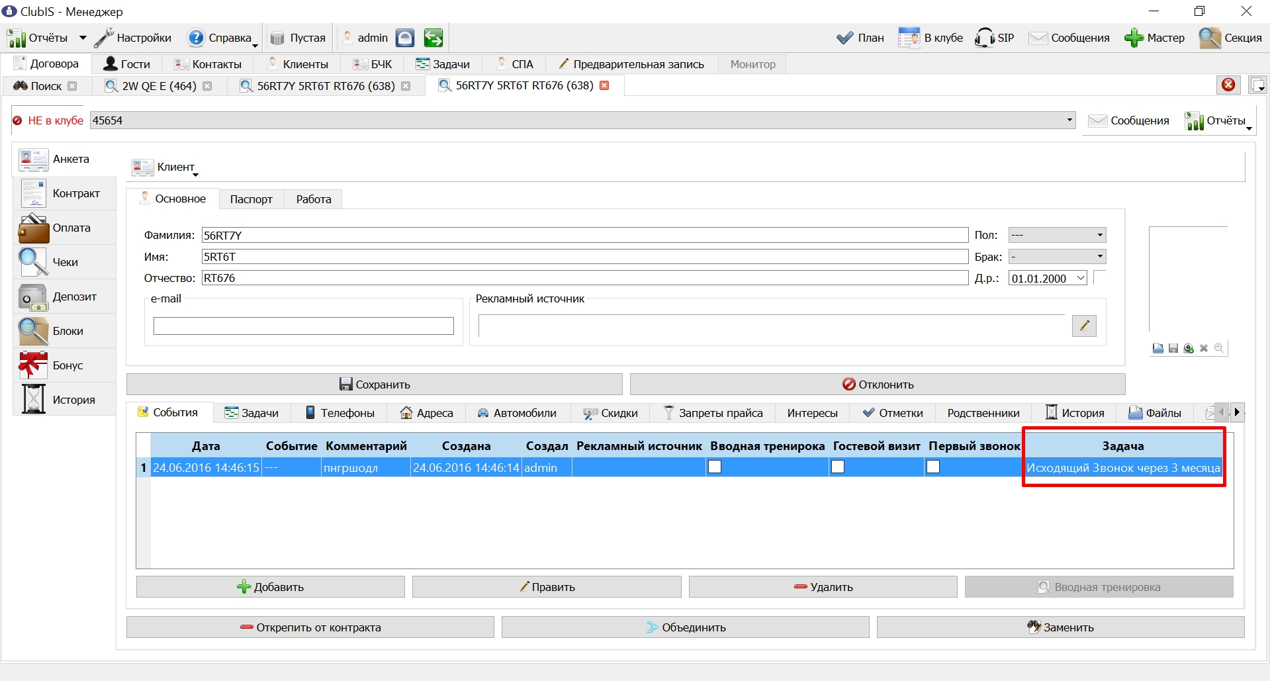
Task: Select the Исходящий Звонок task cell
Action: (1123, 467)
